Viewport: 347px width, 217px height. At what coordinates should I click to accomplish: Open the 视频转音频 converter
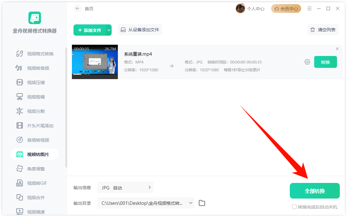(34, 68)
